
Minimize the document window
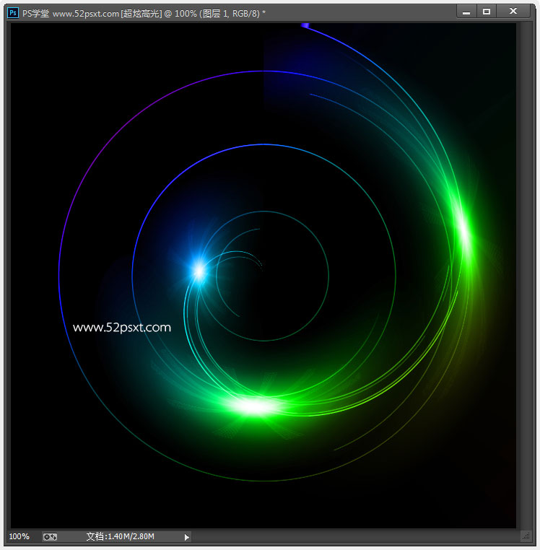point(466,12)
